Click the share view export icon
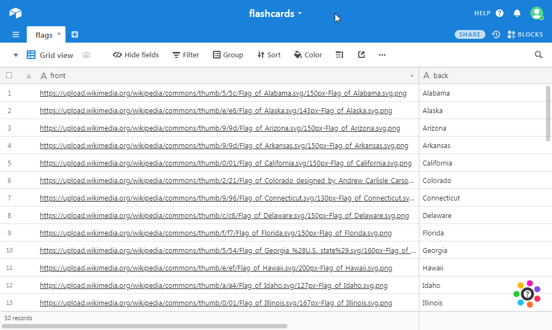 coord(361,55)
